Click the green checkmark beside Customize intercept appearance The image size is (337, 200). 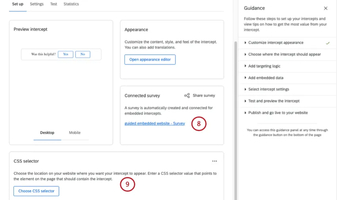(x=327, y=43)
